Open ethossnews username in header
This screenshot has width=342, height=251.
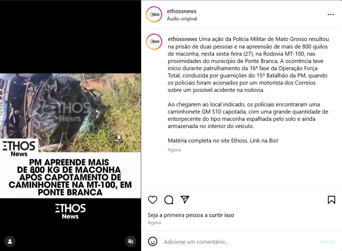pos(182,11)
